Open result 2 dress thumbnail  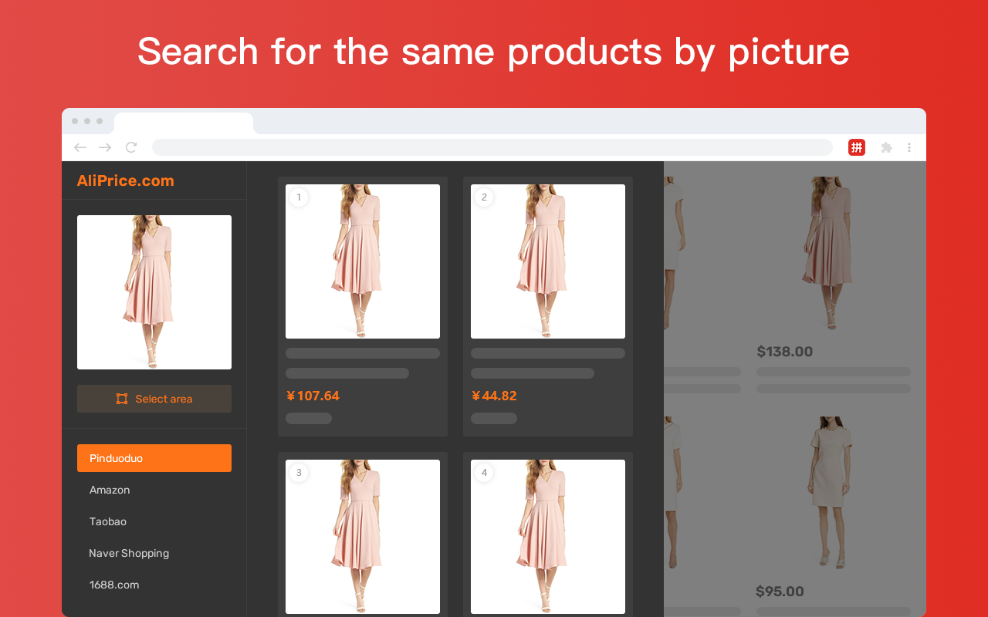click(548, 261)
